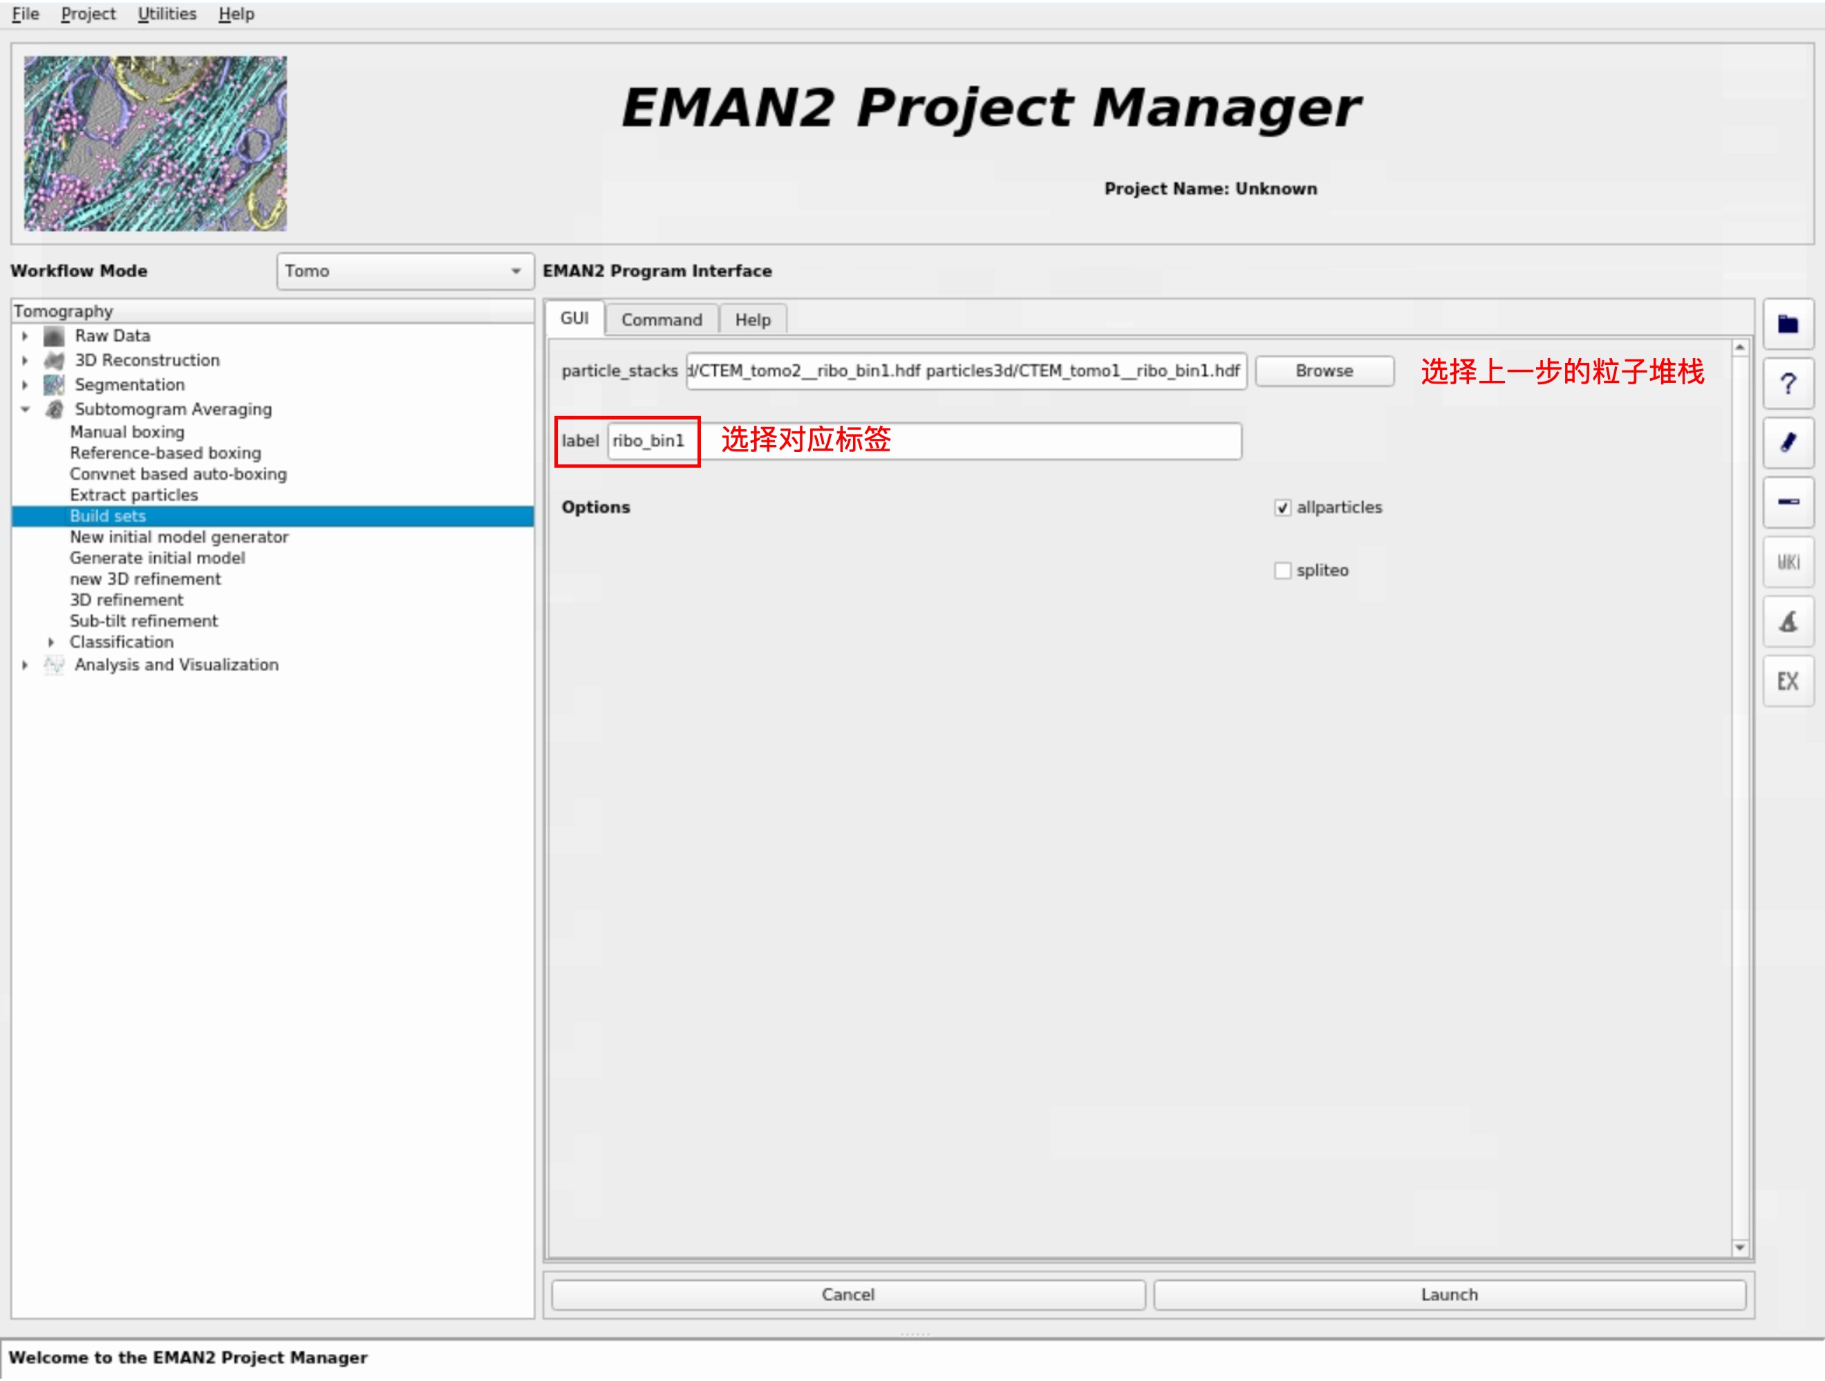Viewport: 1825px width, 1381px height.
Task: Switch to the GUI tab
Action: [574, 319]
